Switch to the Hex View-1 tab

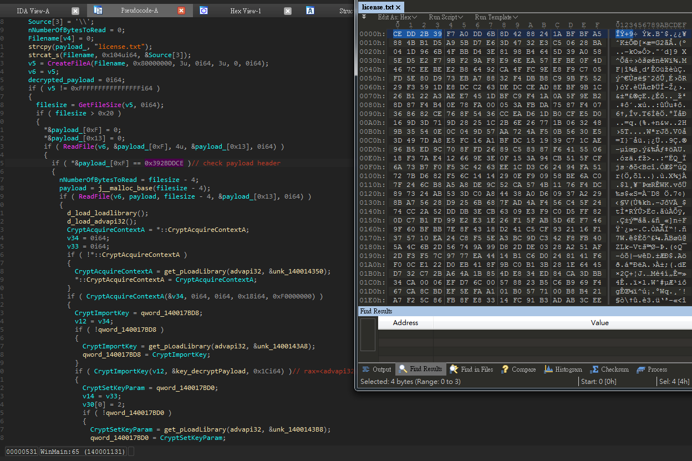point(245,11)
